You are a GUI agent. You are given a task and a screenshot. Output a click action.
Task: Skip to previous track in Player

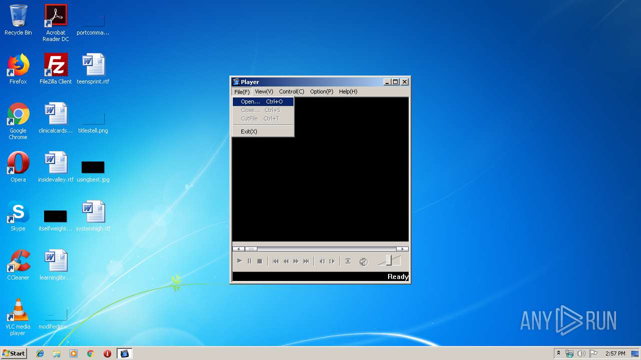[275, 261]
